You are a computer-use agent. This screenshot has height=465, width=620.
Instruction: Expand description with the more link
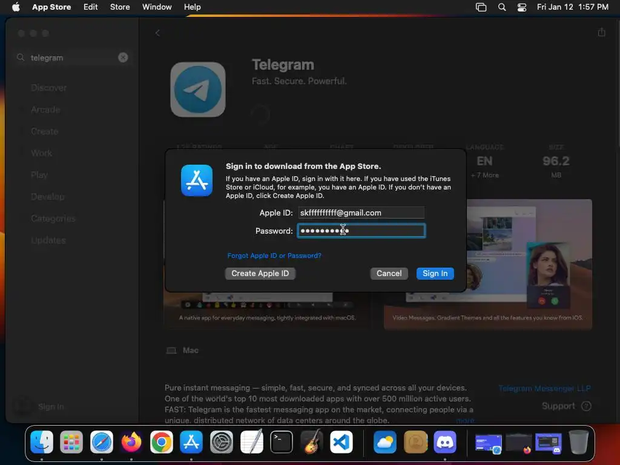click(464, 420)
